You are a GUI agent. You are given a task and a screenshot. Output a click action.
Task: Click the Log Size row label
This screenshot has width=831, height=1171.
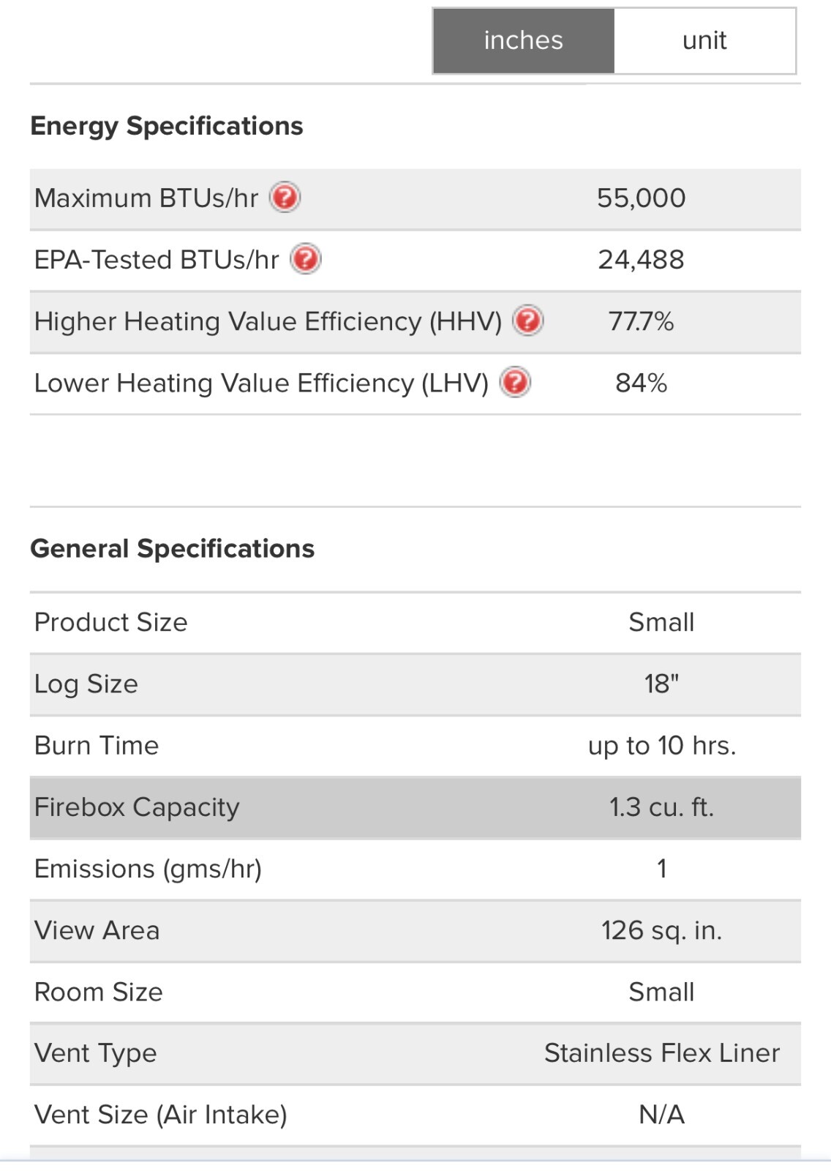86,684
